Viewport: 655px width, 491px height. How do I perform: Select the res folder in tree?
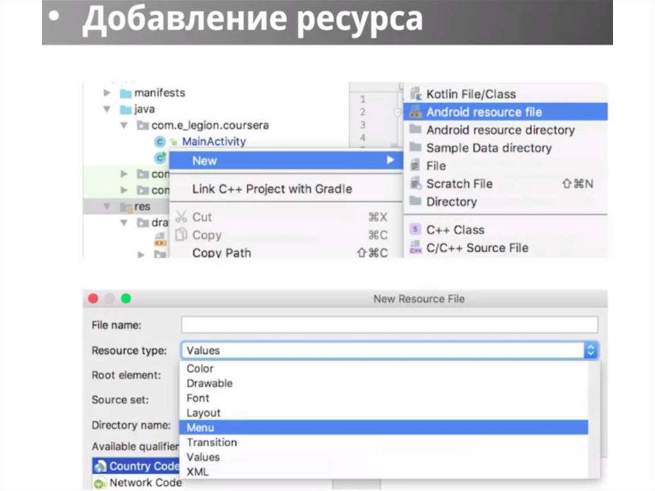click(x=141, y=207)
